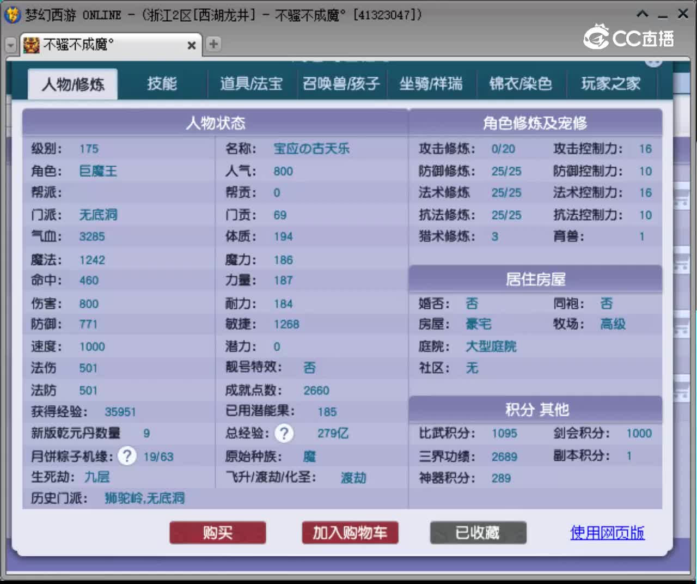697x584 pixels.
Task: Click the 牧场 value 高级
Action: [613, 324]
